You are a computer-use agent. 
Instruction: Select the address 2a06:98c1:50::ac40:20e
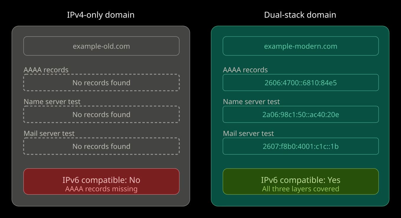tap(301, 114)
